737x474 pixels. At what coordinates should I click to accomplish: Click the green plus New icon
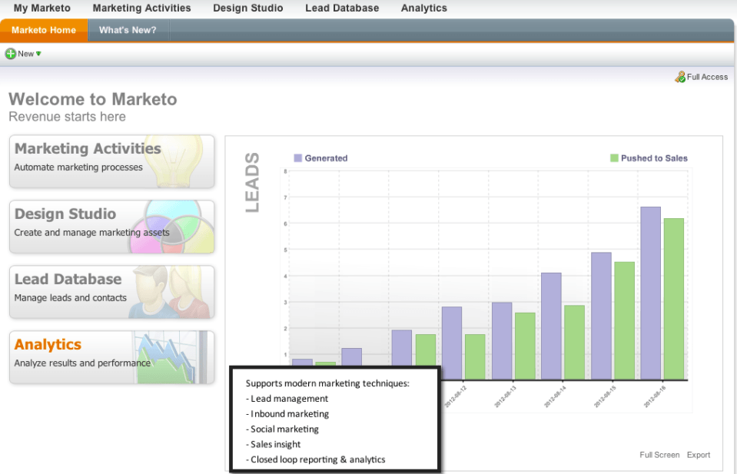pos(10,54)
